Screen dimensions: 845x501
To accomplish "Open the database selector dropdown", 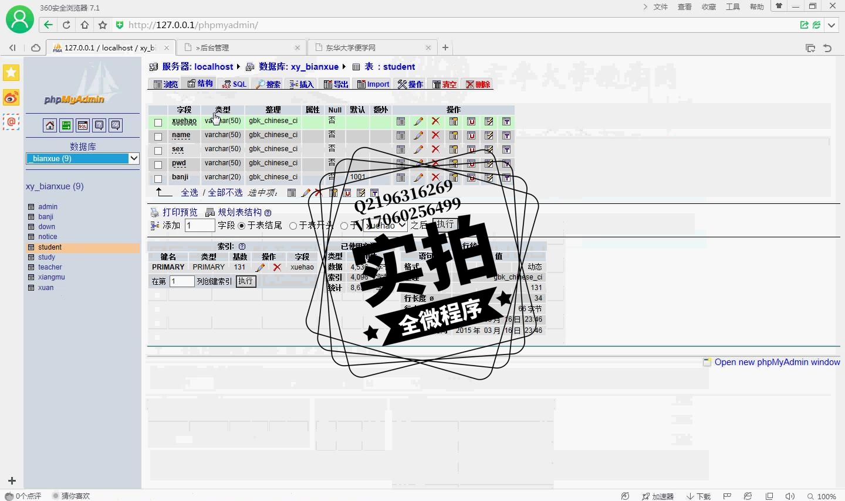I will pyautogui.click(x=83, y=158).
